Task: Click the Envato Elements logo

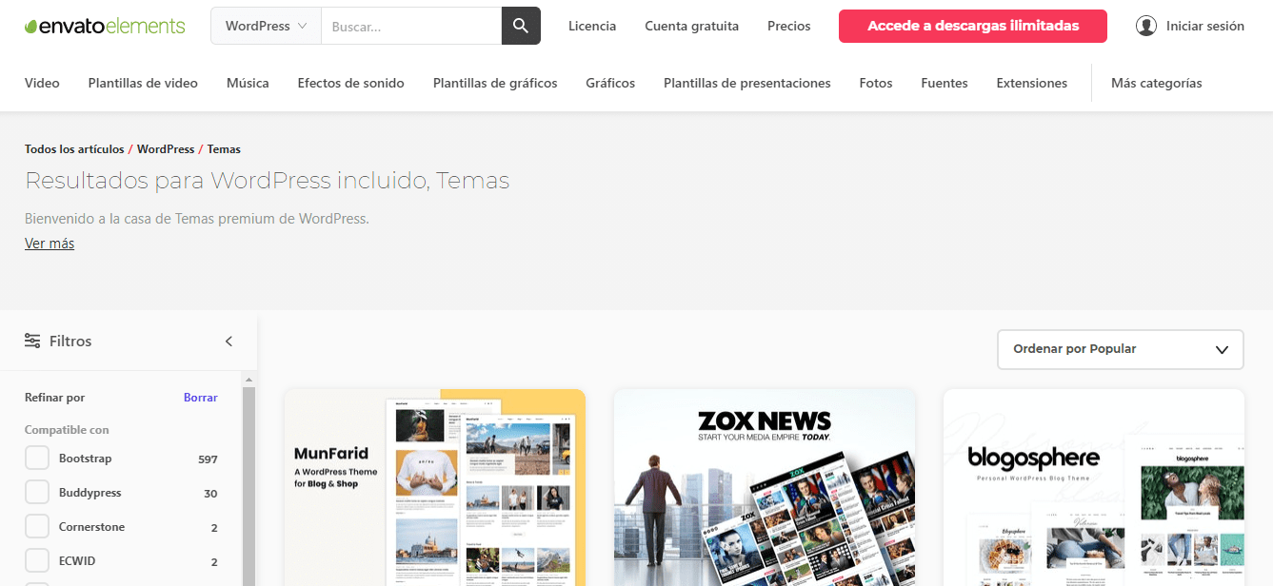Action: pos(105,26)
